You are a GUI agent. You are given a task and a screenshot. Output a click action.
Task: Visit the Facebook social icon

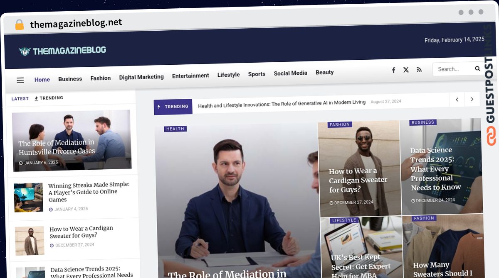393,70
